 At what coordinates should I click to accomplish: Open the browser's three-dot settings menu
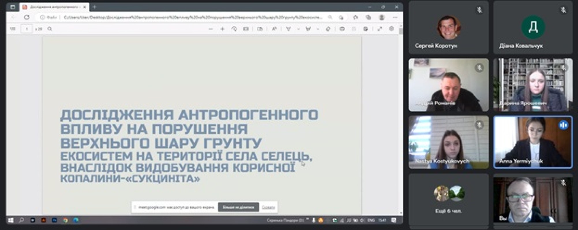point(395,17)
